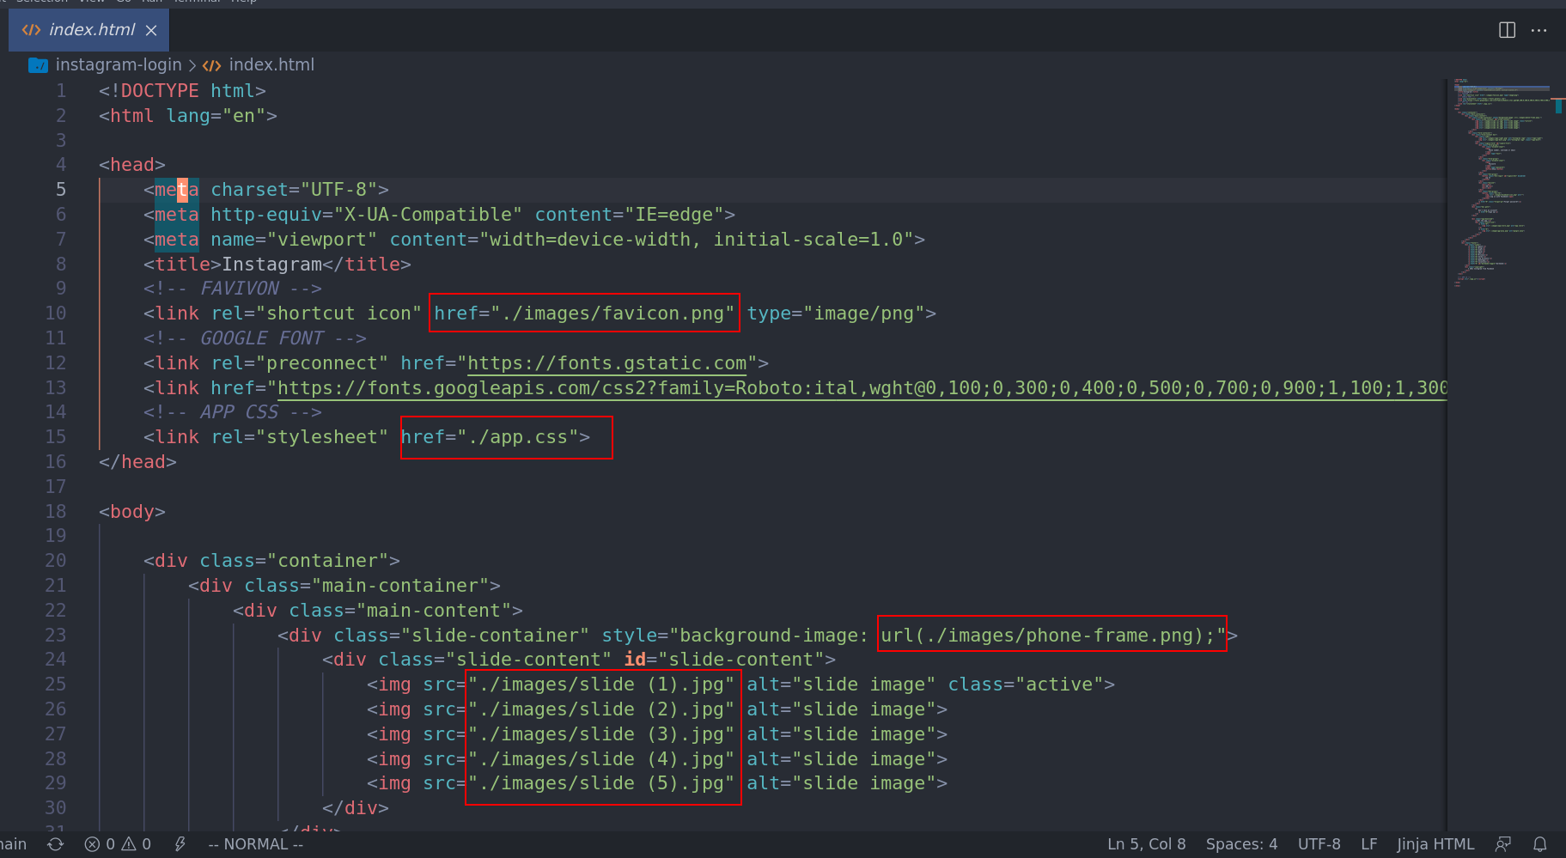This screenshot has height=858, width=1566.
Task: Click the APP CSS comment
Action: click(x=233, y=412)
